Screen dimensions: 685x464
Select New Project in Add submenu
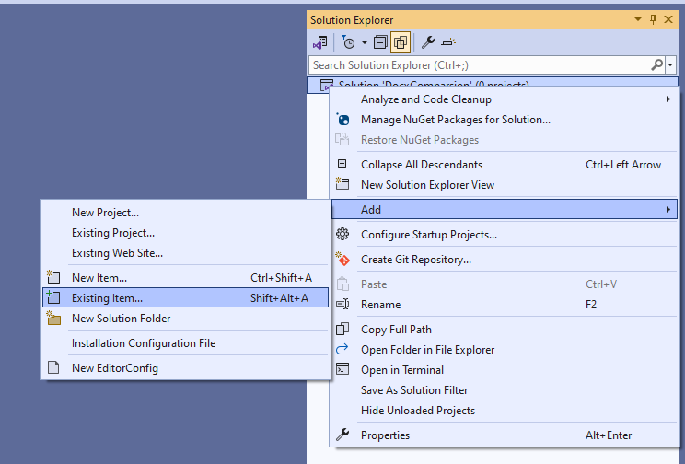click(186, 213)
